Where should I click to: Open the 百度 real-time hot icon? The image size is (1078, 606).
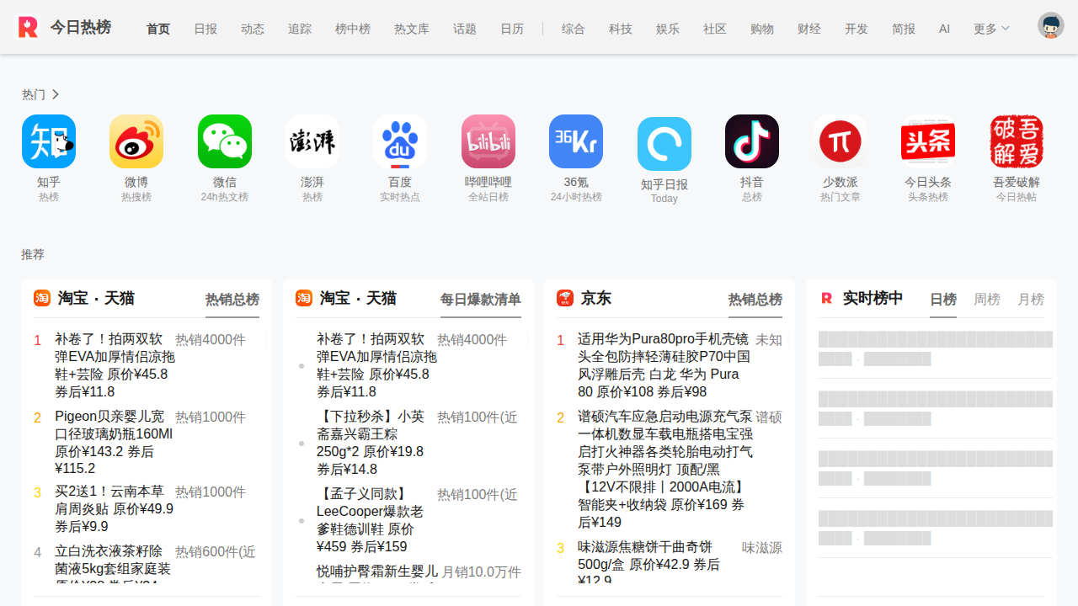click(400, 141)
